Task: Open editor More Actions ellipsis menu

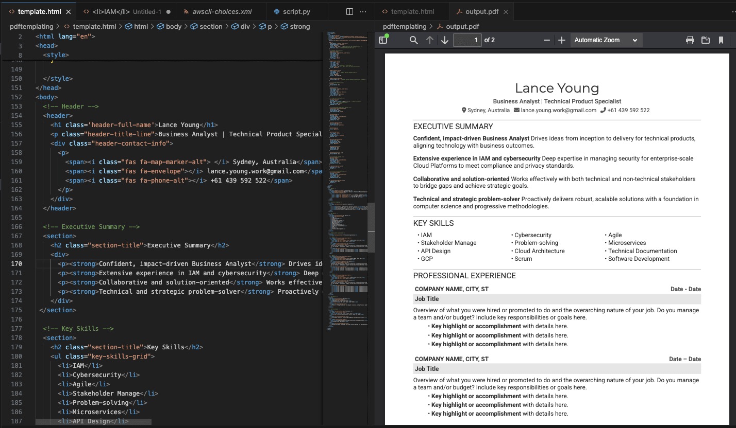Action: 363,11
